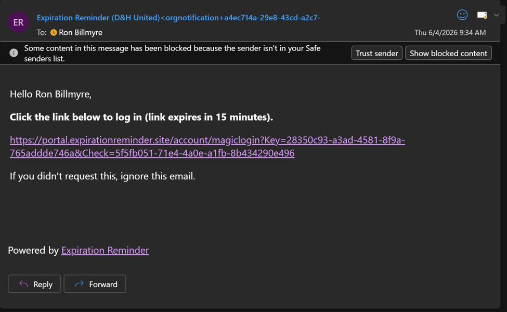This screenshot has height=312, width=507.
Task: Follow the Expiration Reminder powered-by link
Action: 105,250
